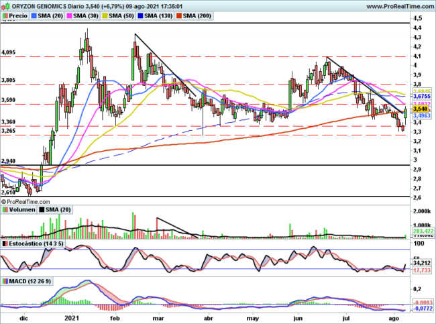Click the dark blue SMA (130) swatch

point(141,16)
